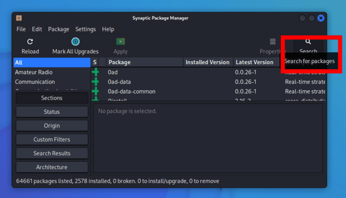
Task: Mark status icon for 0ad package
Action: tap(95, 72)
